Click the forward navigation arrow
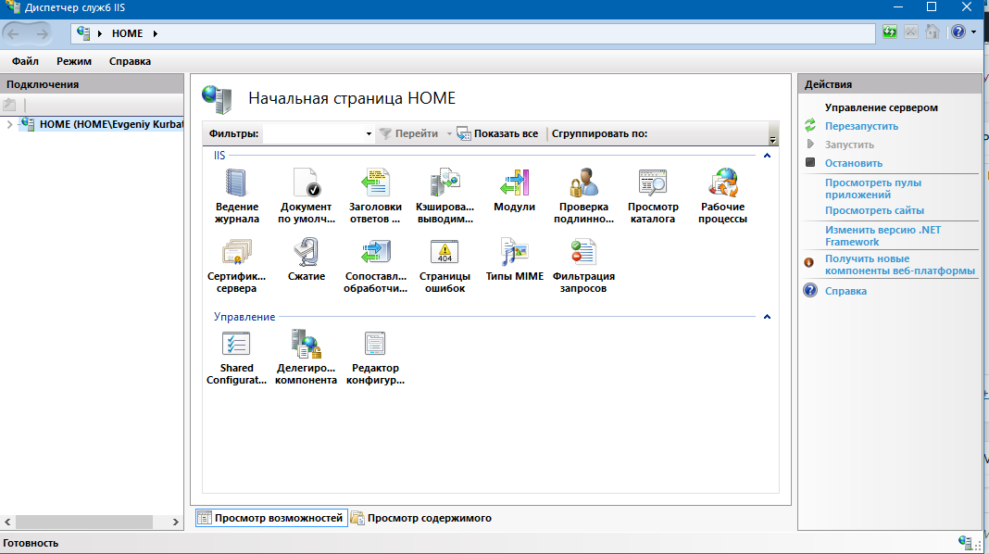Viewport: 989px width, 554px height. pyautogui.click(x=42, y=33)
